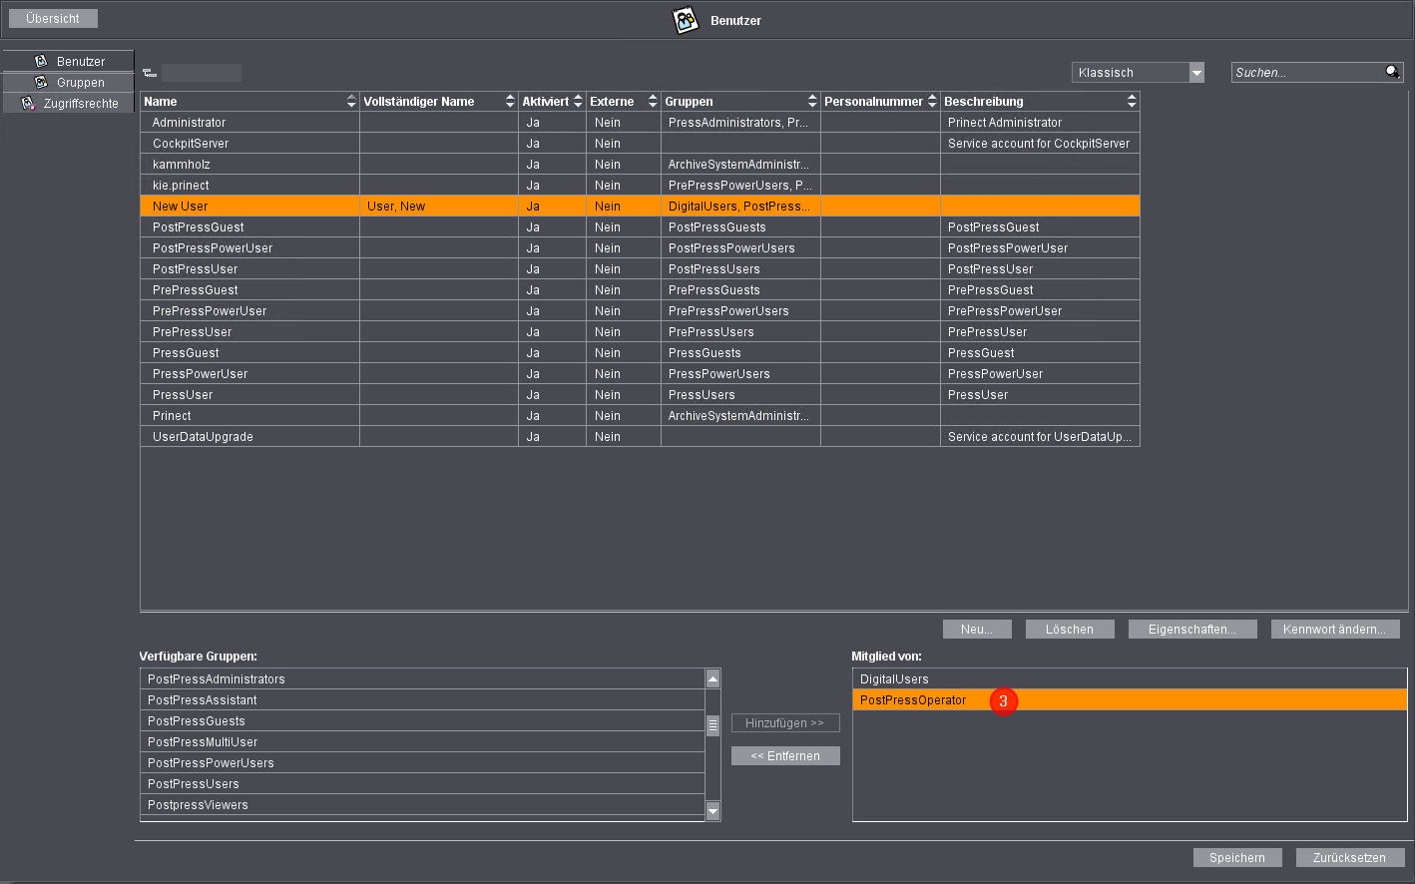Sort by the Aktiviert column header
Screen dimensions: 1415x884
[552, 101]
